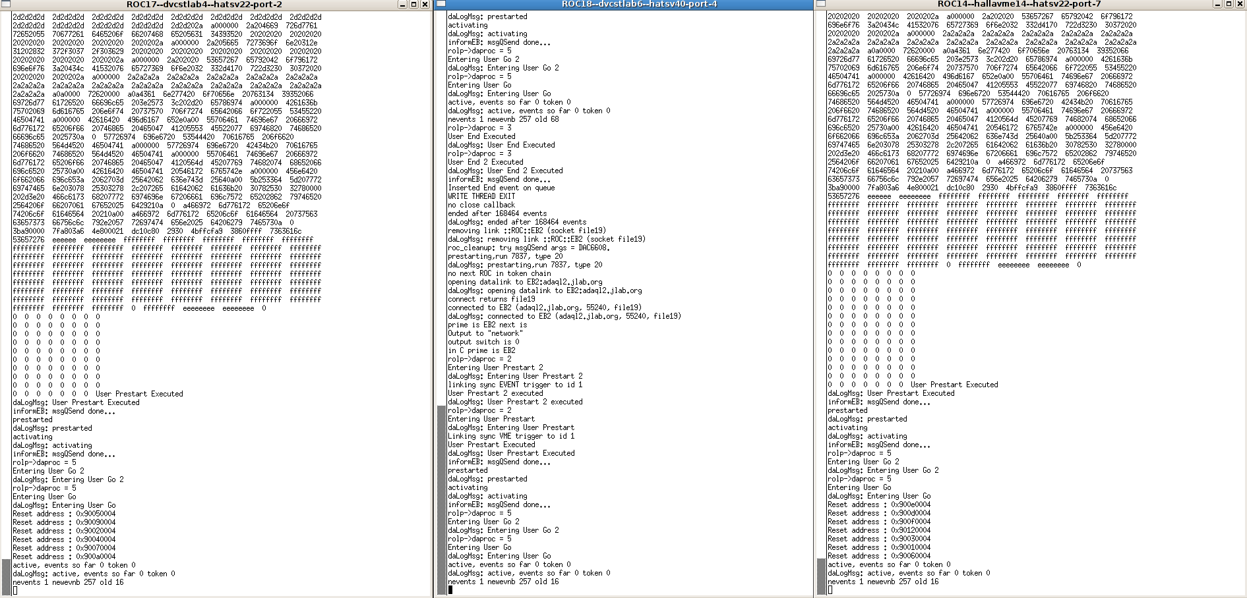Maximize the ROC14 hallavme14 terminal window

click(1229, 5)
